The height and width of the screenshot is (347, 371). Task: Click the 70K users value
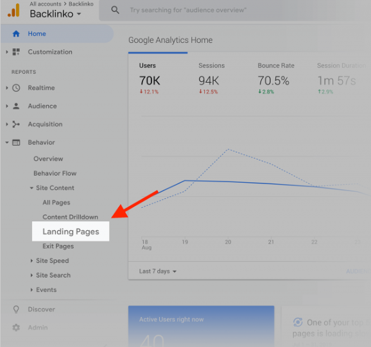(x=150, y=81)
